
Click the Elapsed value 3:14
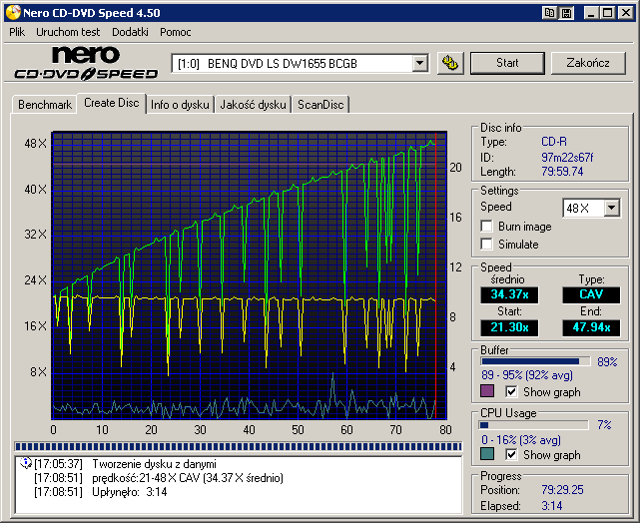[x=552, y=506]
